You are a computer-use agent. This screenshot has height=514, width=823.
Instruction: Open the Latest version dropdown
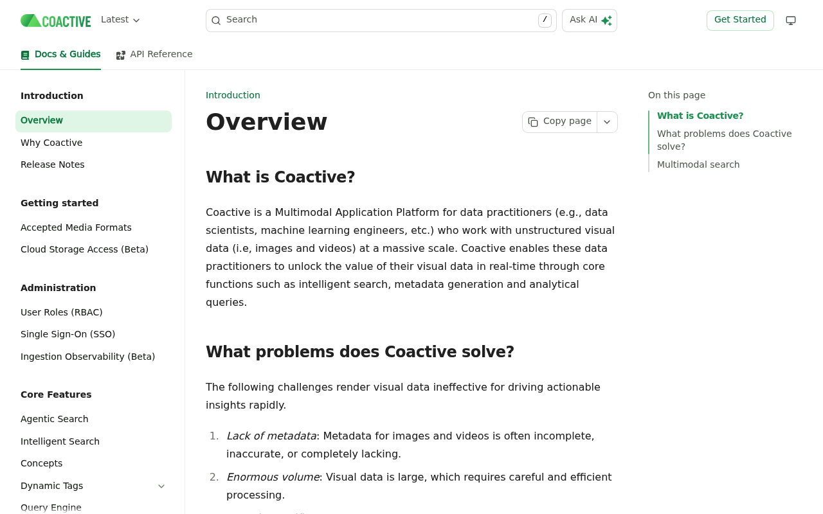click(120, 20)
